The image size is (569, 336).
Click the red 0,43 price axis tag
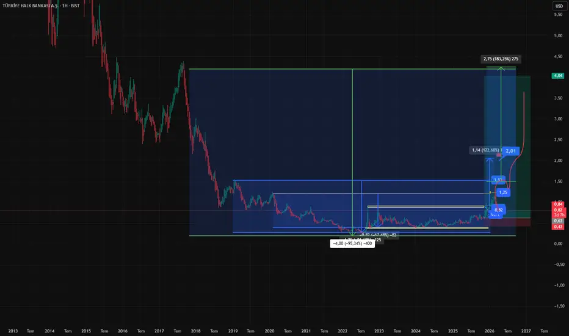[558, 227]
